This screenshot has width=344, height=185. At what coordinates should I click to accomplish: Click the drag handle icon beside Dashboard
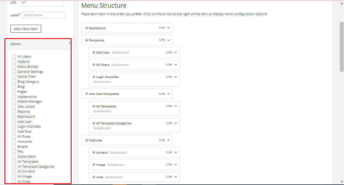tap(87, 28)
